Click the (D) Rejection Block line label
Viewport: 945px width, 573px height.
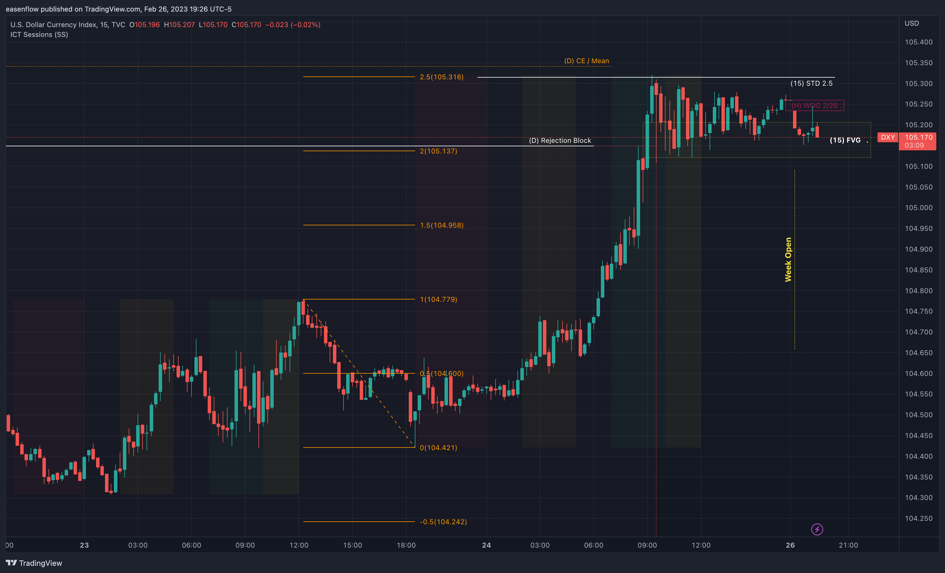point(560,141)
